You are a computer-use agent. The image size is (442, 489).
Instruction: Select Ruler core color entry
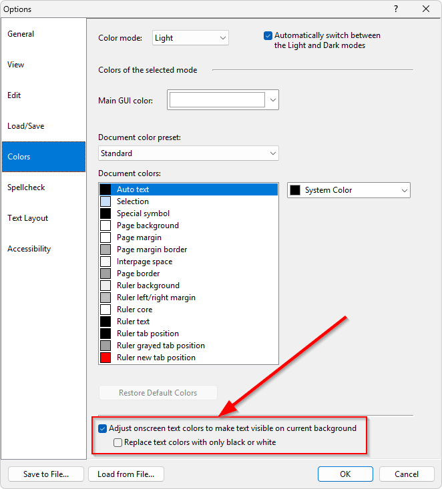(x=188, y=310)
